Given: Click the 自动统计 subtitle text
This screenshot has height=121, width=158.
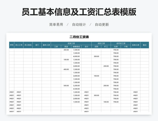Looking at the screenshot, I should (79, 24).
